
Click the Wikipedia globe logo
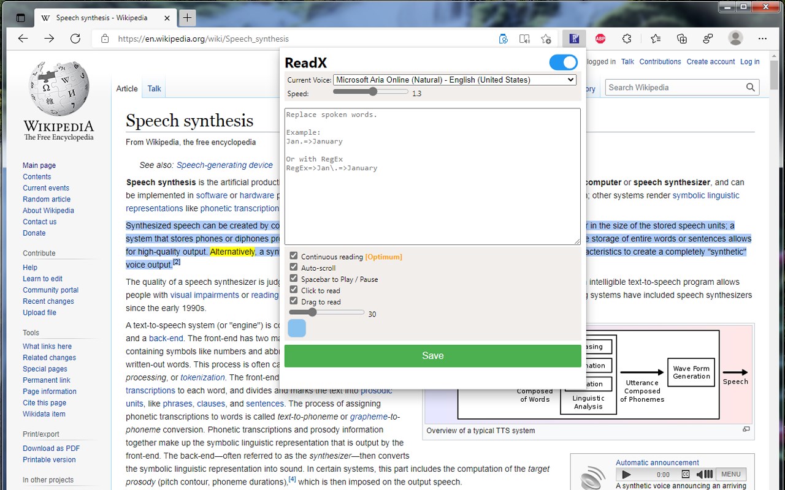pyautogui.click(x=59, y=88)
